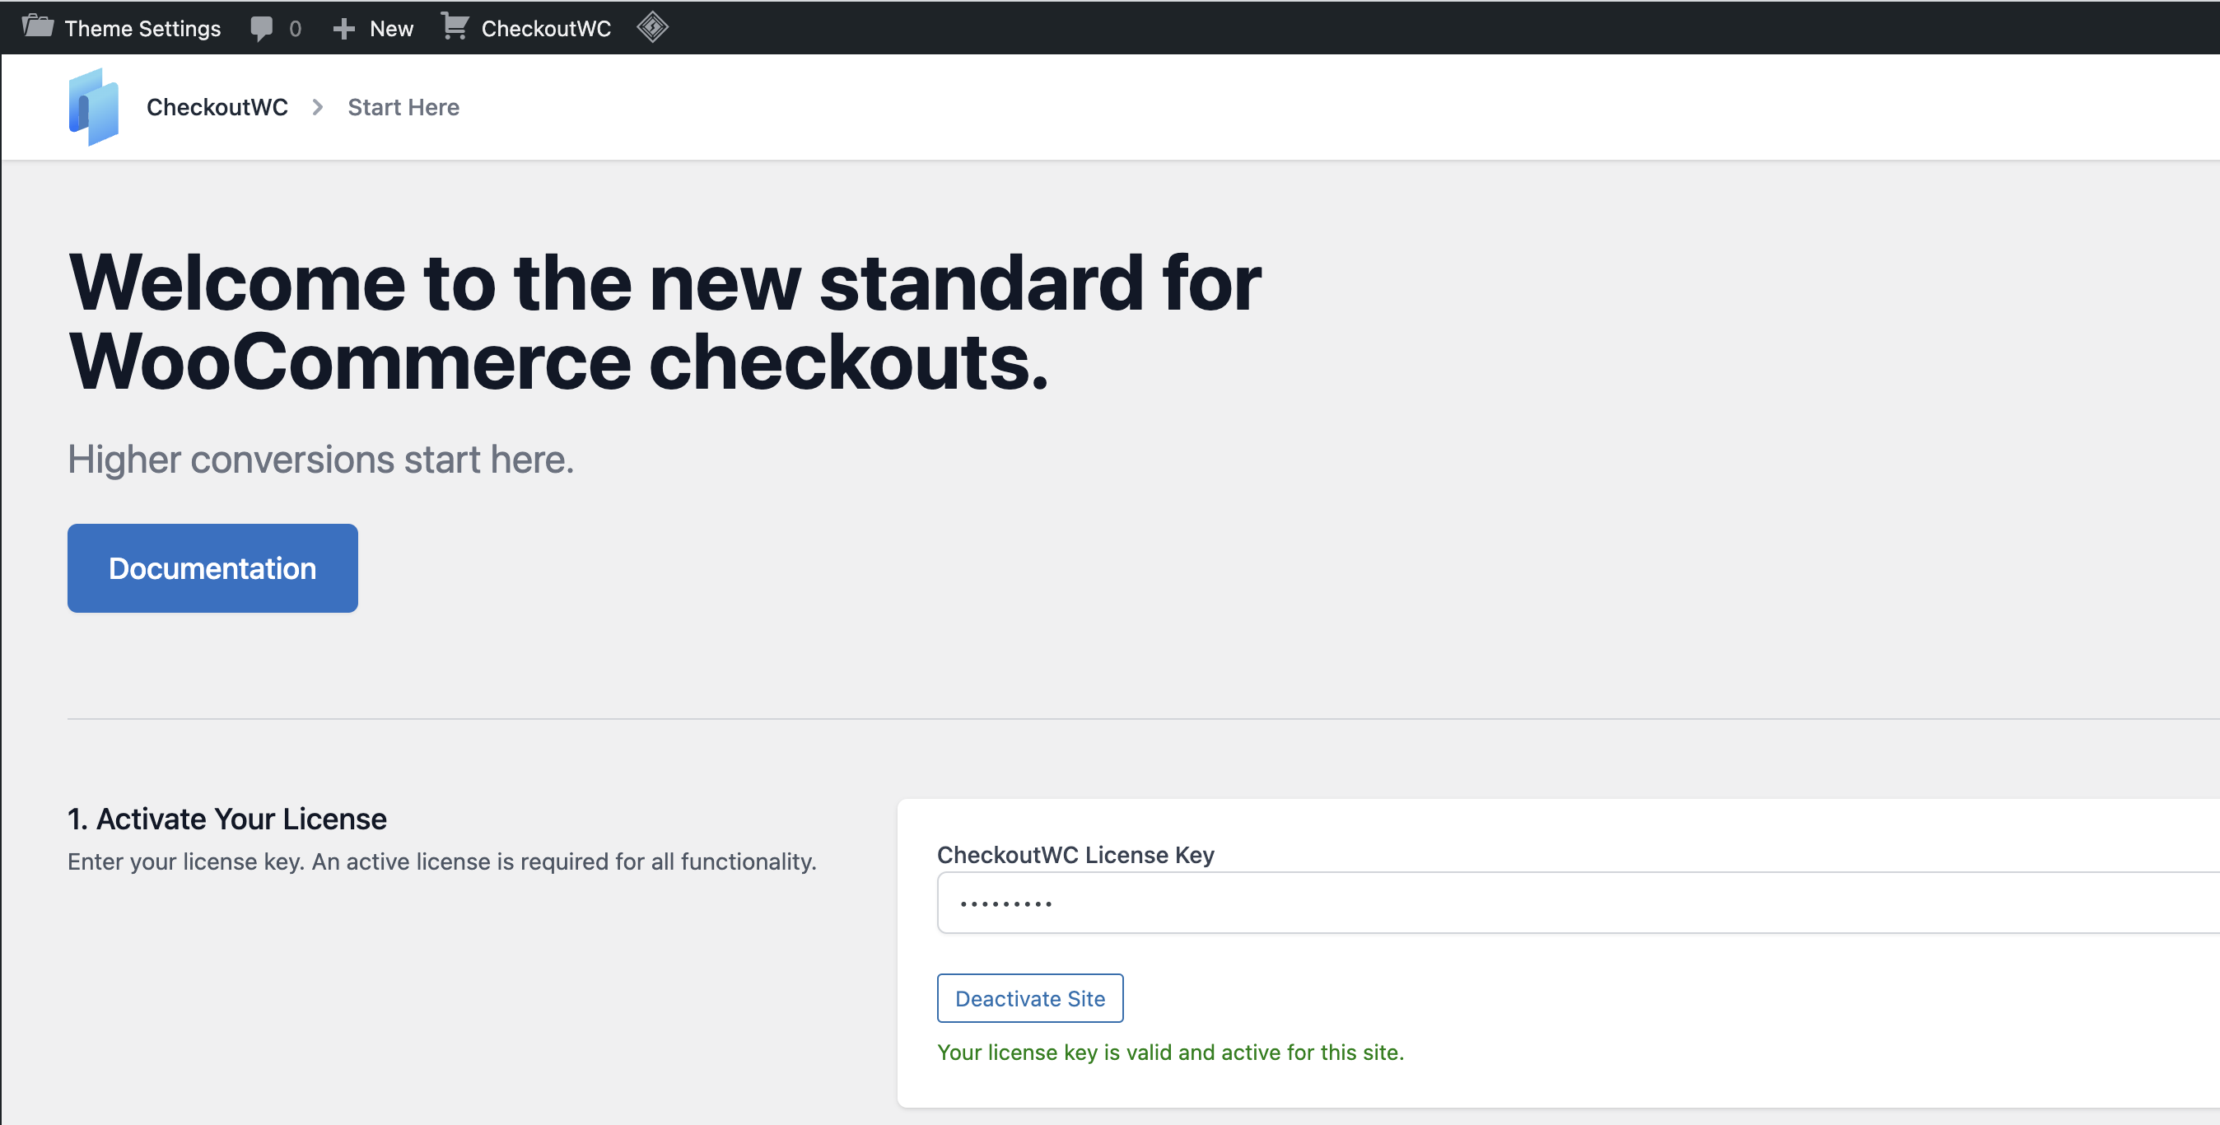Click the CheckoutWC License Key label
Viewport: 2220px width, 1125px height.
tap(1075, 854)
